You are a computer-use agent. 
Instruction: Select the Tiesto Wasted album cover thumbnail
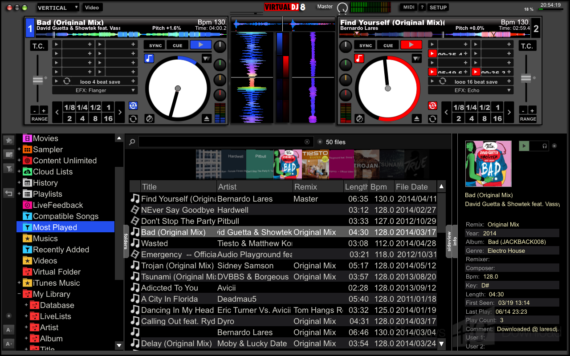[x=316, y=165]
